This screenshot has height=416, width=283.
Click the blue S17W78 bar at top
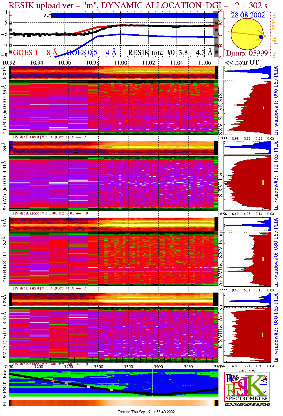point(135,16)
